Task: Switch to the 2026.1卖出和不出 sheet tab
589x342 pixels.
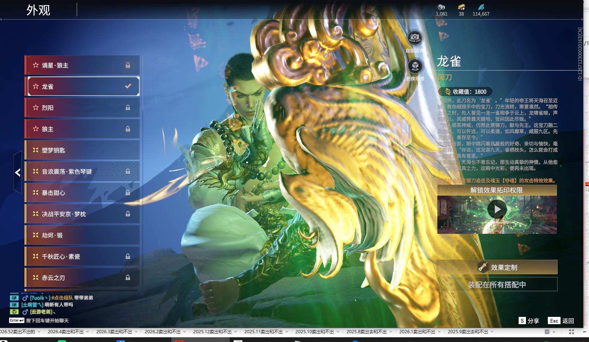Action: point(417,332)
